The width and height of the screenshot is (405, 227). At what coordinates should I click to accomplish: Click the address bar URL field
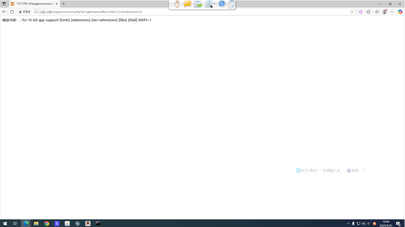(x=182, y=12)
